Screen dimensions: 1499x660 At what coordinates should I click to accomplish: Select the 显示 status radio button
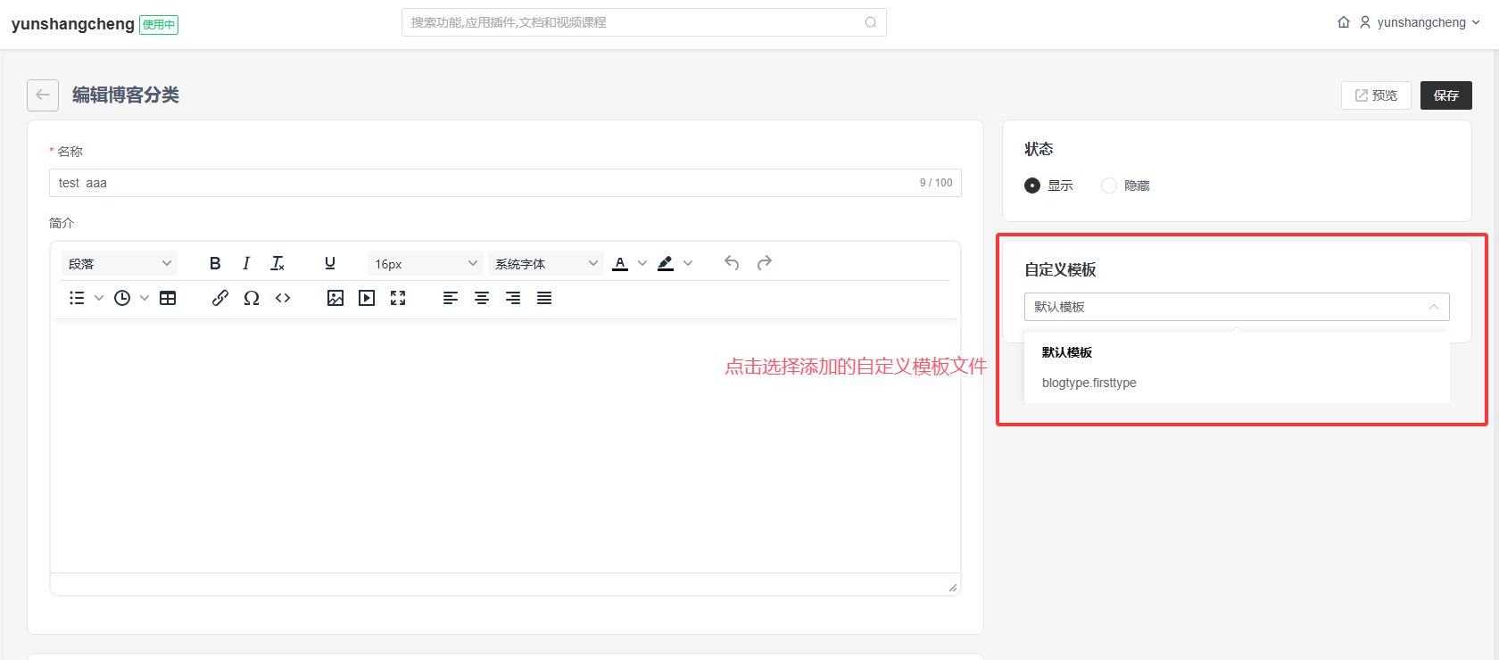[1032, 186]
